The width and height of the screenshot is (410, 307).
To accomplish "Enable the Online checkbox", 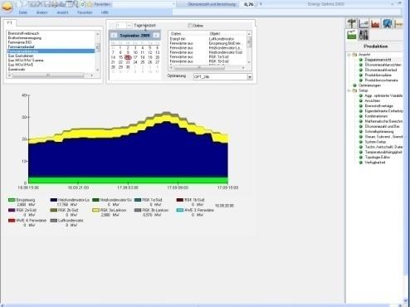I will click(190, 26).
